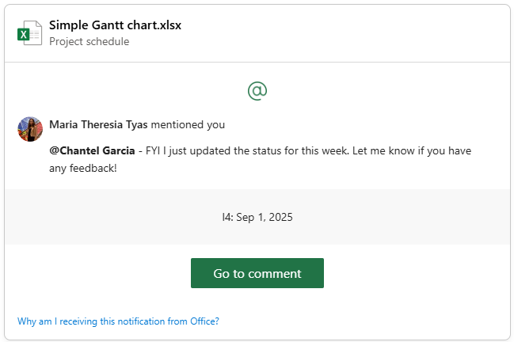Click the Project schedule subtitle
Screen dimensions: 514x342
click(x=89, y=41)
